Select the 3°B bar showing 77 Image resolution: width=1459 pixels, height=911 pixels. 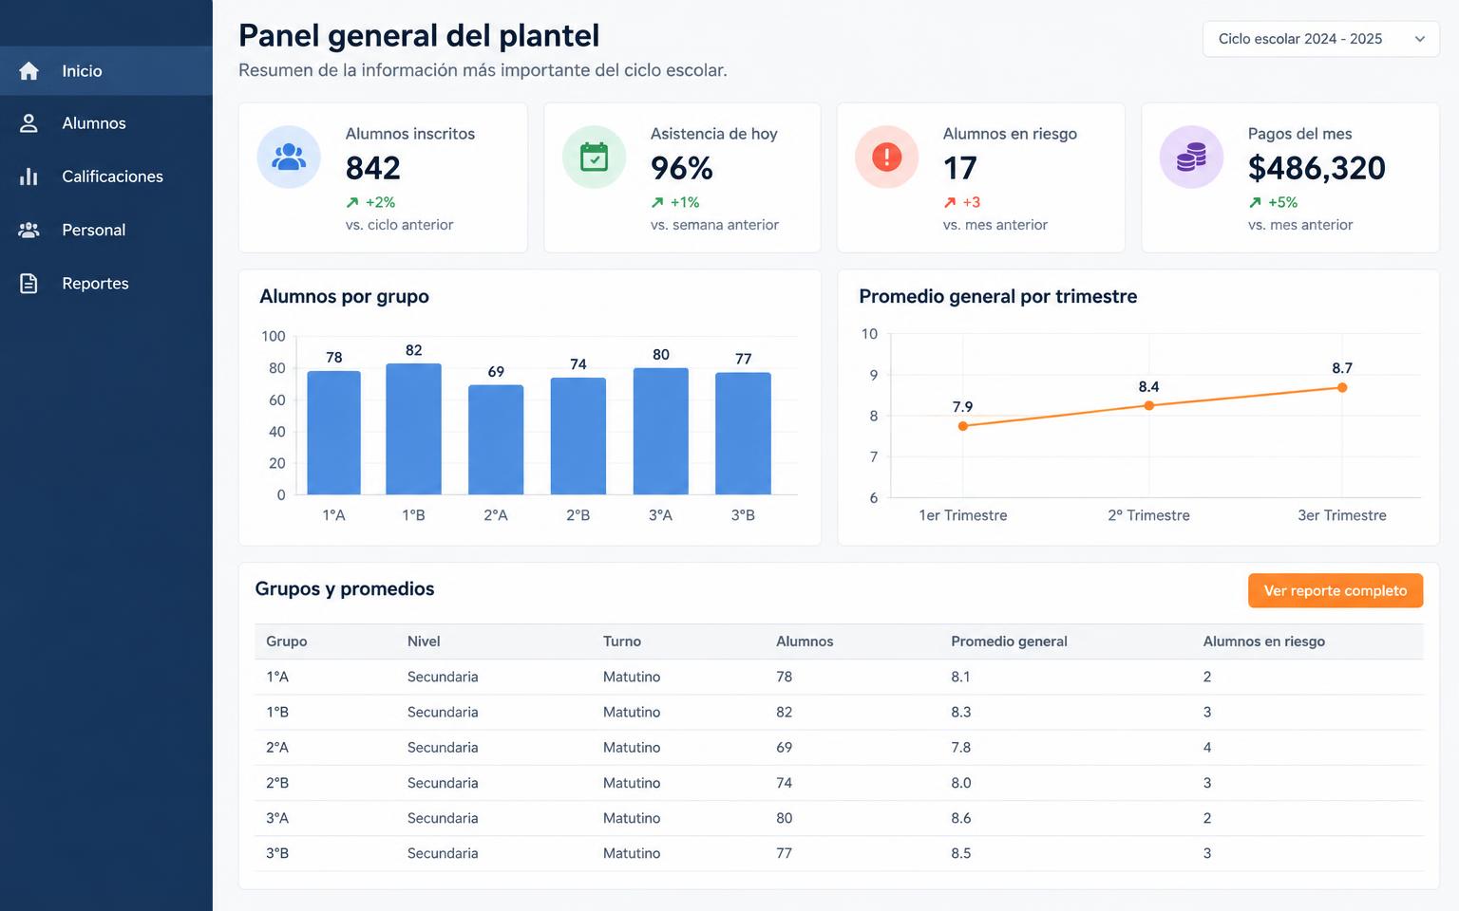[x=743, y=434]
